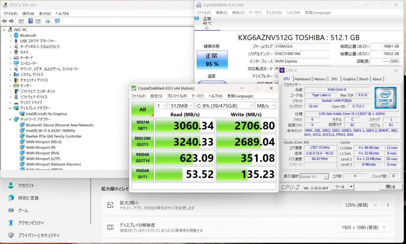Click the scan hardware monitor icon in Device Manager toolbar

point(57,21)
